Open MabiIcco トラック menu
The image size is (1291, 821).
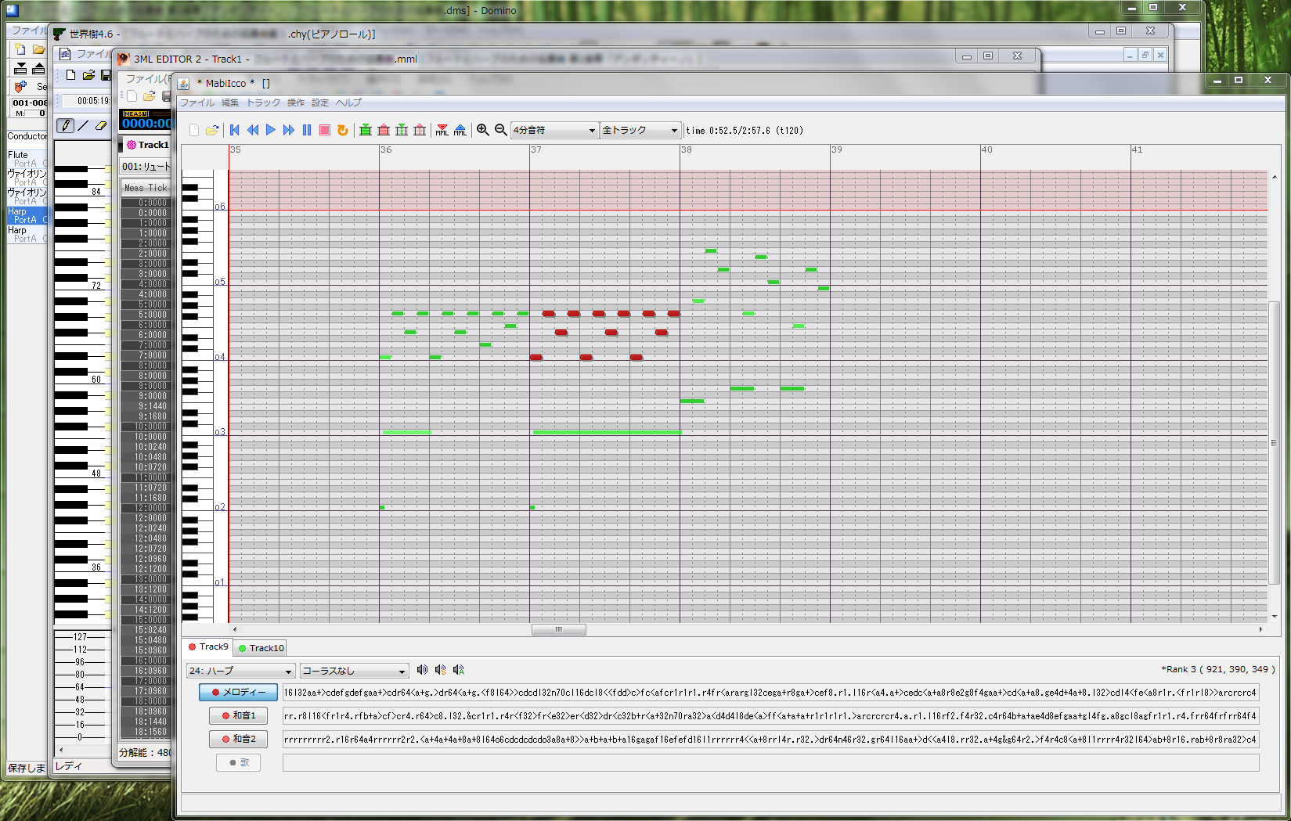coord(264,103)
